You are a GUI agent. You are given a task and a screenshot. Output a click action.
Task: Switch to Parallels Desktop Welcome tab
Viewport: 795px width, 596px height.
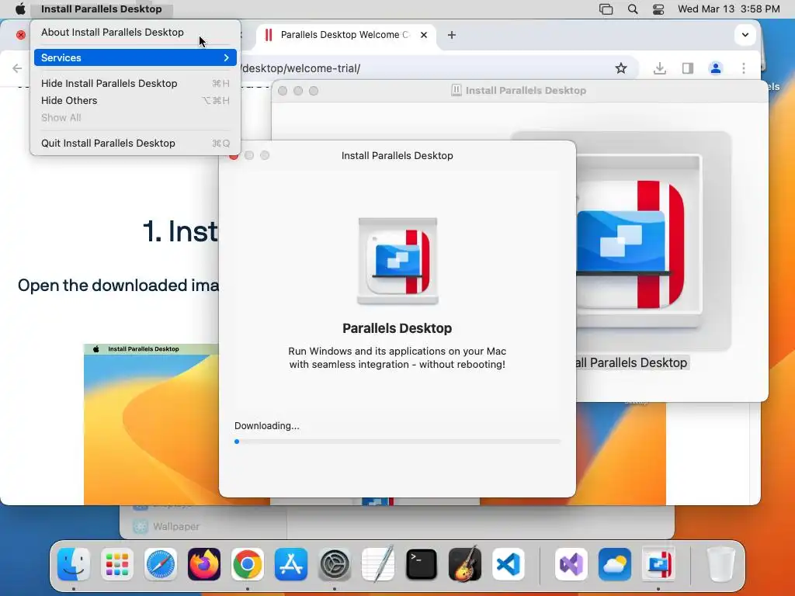tap(345, 34)
